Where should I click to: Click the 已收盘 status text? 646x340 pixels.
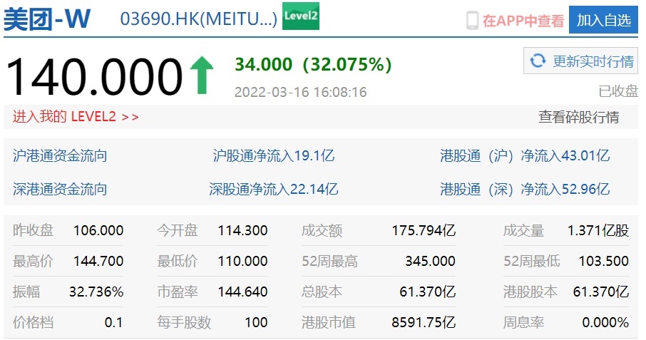[x=618, y=91]
